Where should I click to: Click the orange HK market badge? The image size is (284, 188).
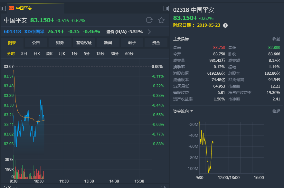11,8
